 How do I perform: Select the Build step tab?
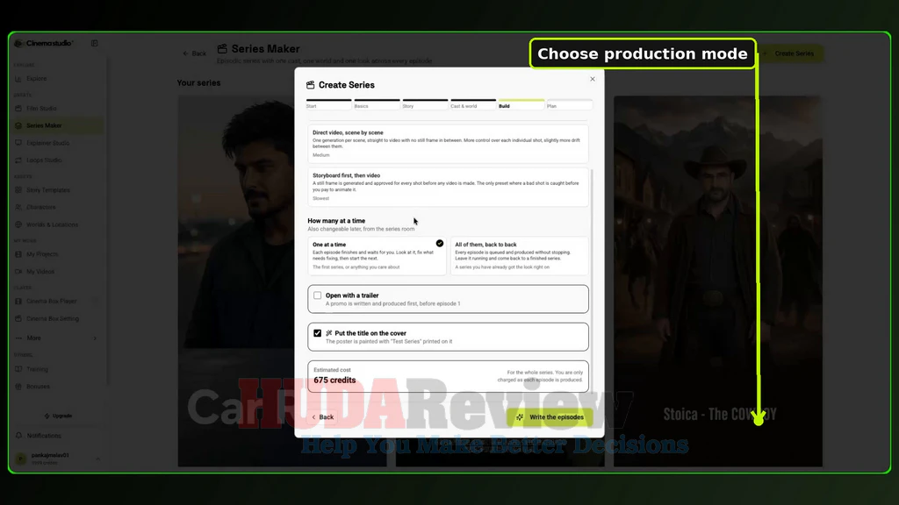521,104
